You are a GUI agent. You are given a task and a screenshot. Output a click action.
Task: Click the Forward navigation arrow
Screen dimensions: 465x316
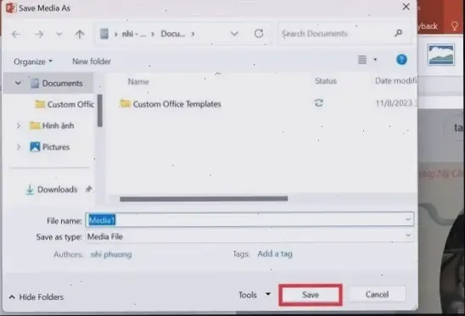(x=39, y=35)
